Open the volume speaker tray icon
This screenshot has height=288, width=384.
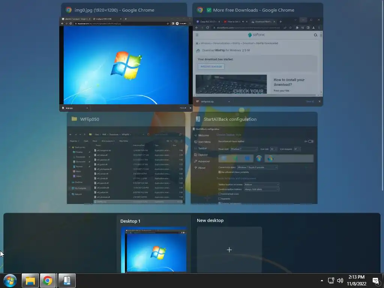pos(340,280)
